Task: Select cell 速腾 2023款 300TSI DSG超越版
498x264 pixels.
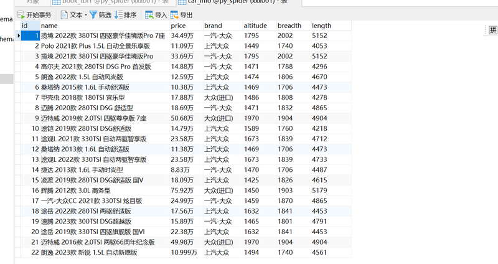Action: (x=105, y=222)
